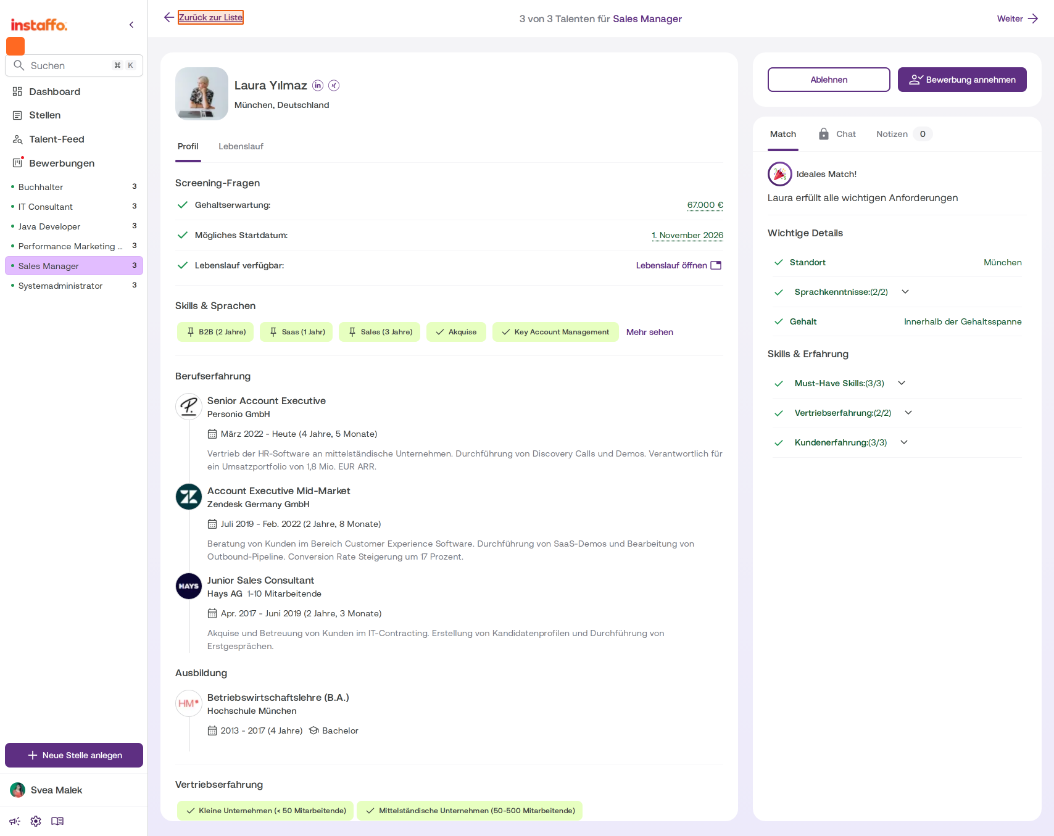Open the Notizen tab

point(904,134)
